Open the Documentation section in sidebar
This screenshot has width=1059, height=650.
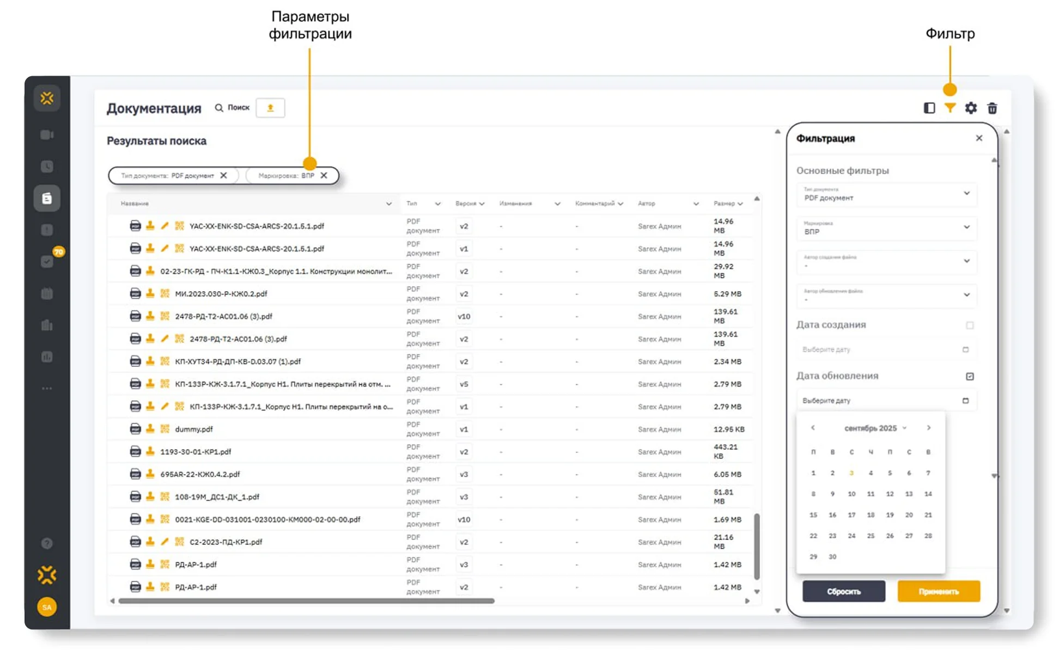[47, 198]
